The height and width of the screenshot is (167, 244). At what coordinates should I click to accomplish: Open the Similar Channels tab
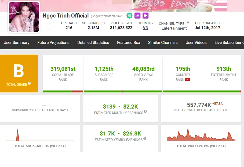pos(163,43)
